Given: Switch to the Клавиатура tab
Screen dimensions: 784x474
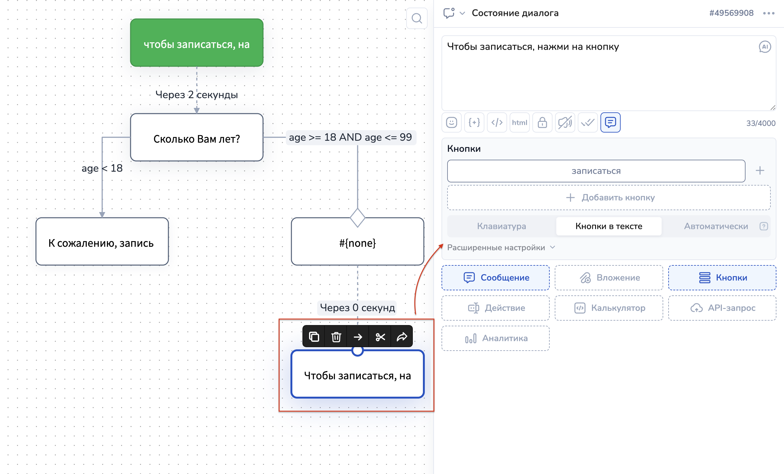Looking at the screenshot, I should pyautogui.click(x=501, y=226).
